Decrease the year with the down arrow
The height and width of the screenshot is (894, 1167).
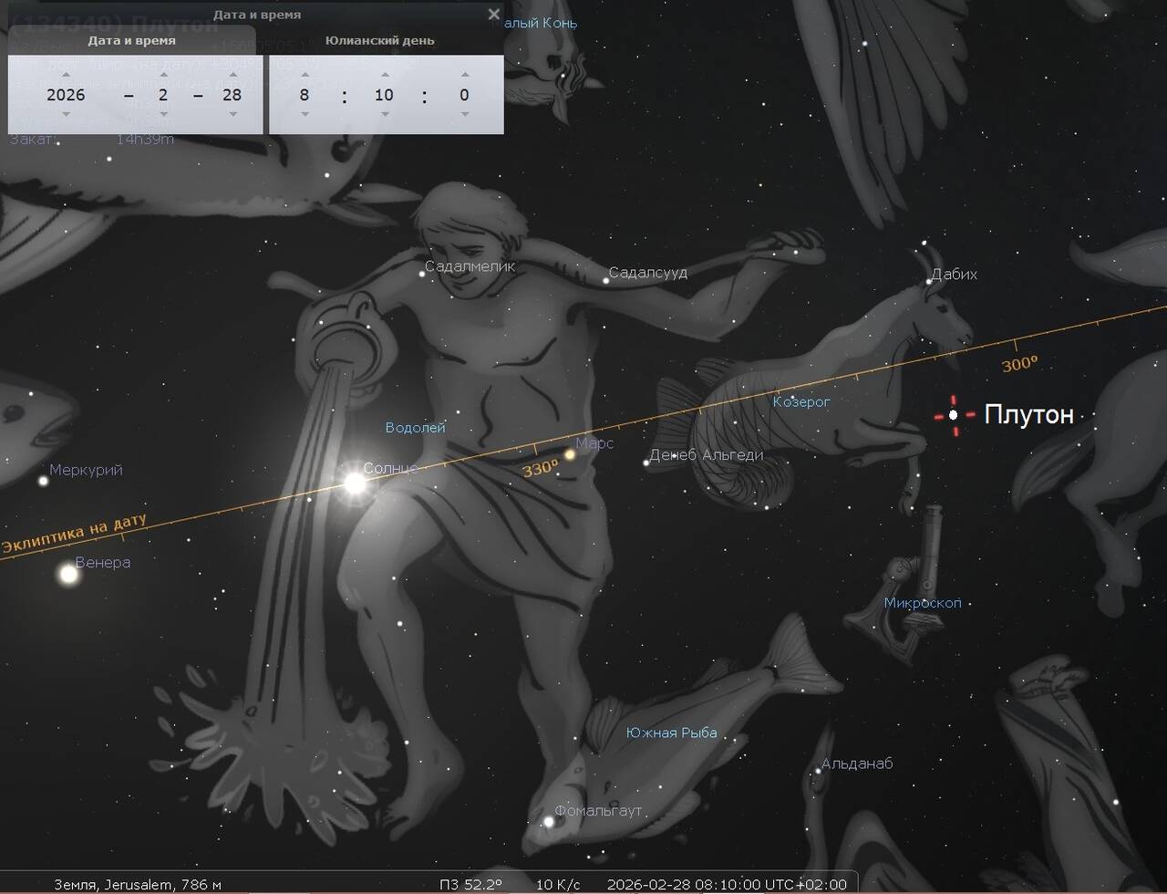point(66,114)
